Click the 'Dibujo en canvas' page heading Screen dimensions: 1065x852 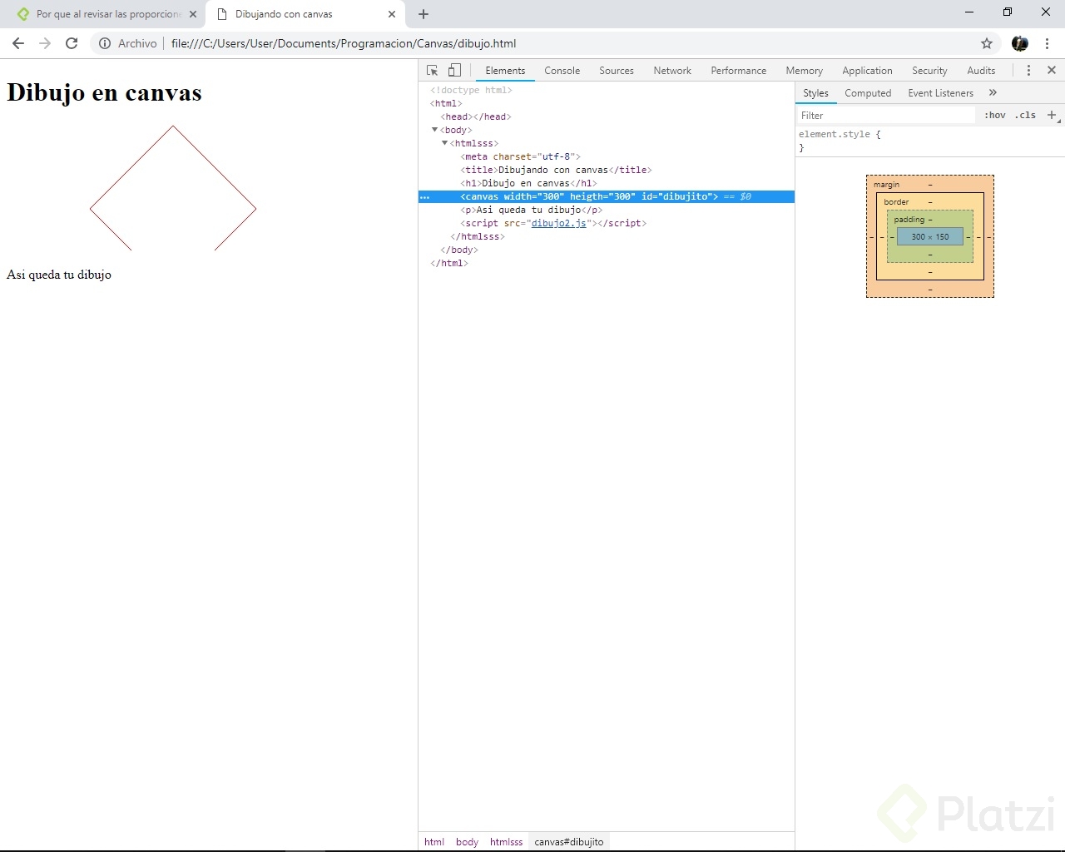[x=104, y=92]
